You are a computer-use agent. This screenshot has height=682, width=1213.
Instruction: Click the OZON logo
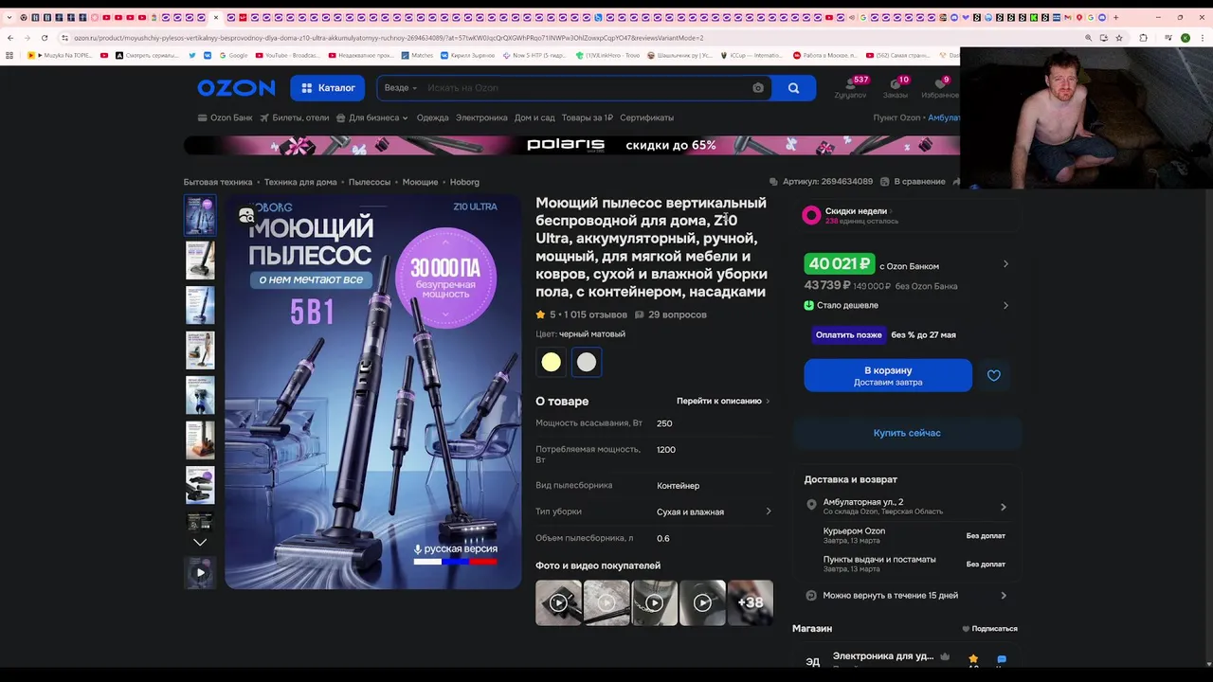(x=236, y=88)
